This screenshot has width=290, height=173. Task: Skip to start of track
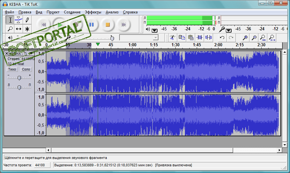(x=44, y=25)
